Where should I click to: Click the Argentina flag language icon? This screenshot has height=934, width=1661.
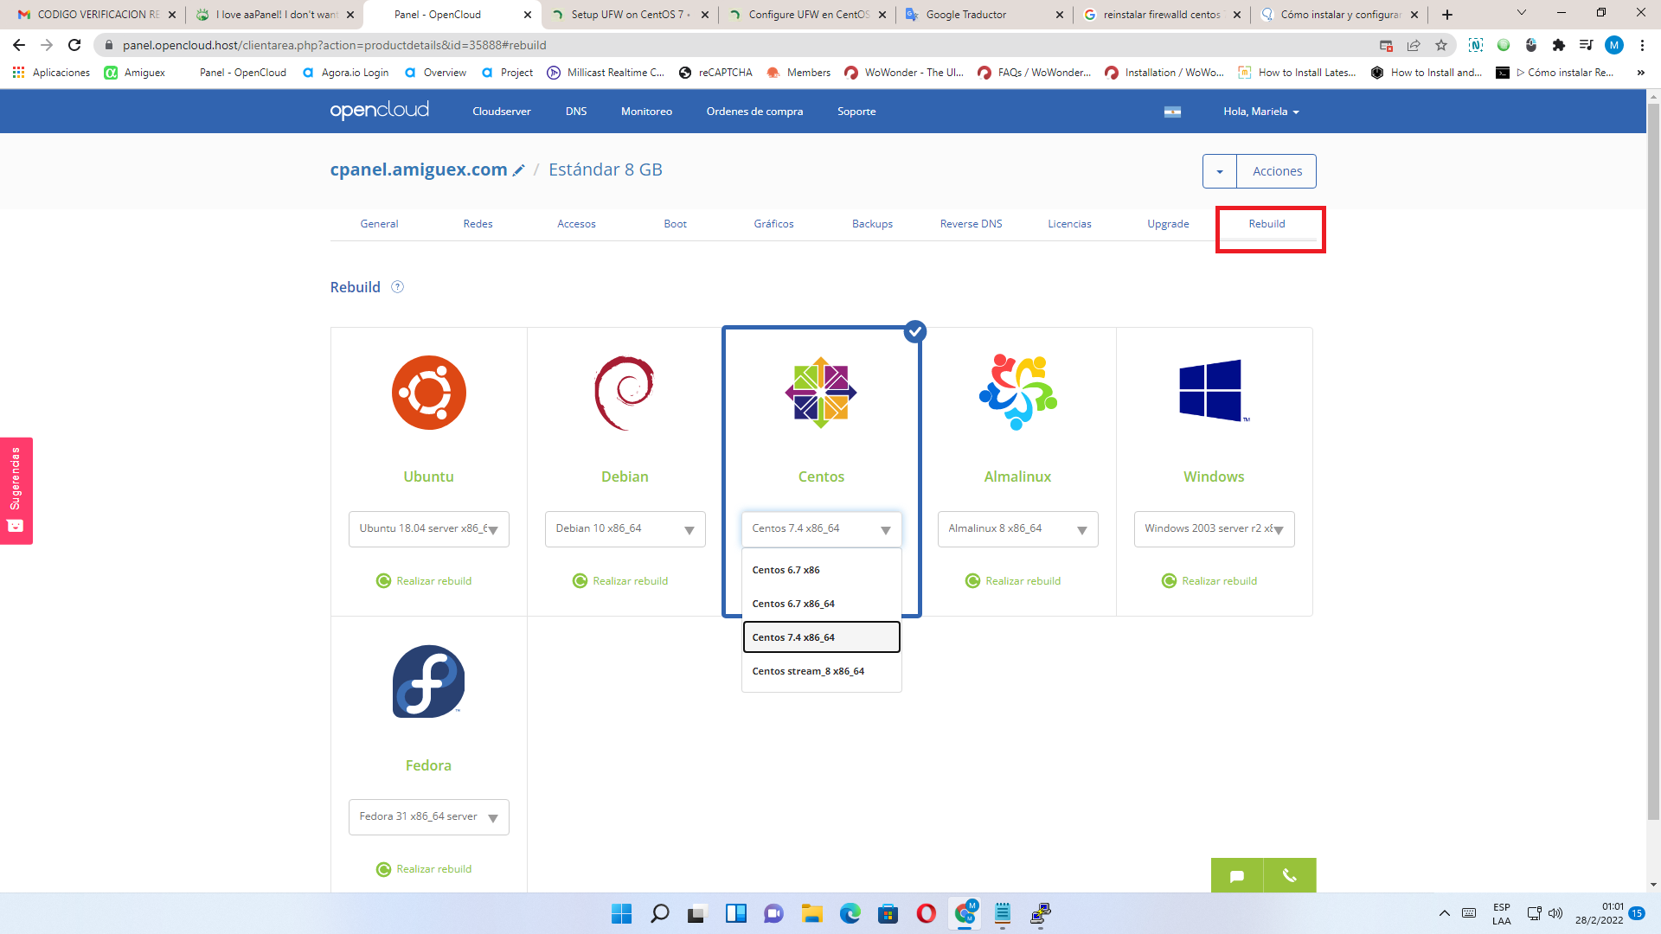tap(1172, 112)
